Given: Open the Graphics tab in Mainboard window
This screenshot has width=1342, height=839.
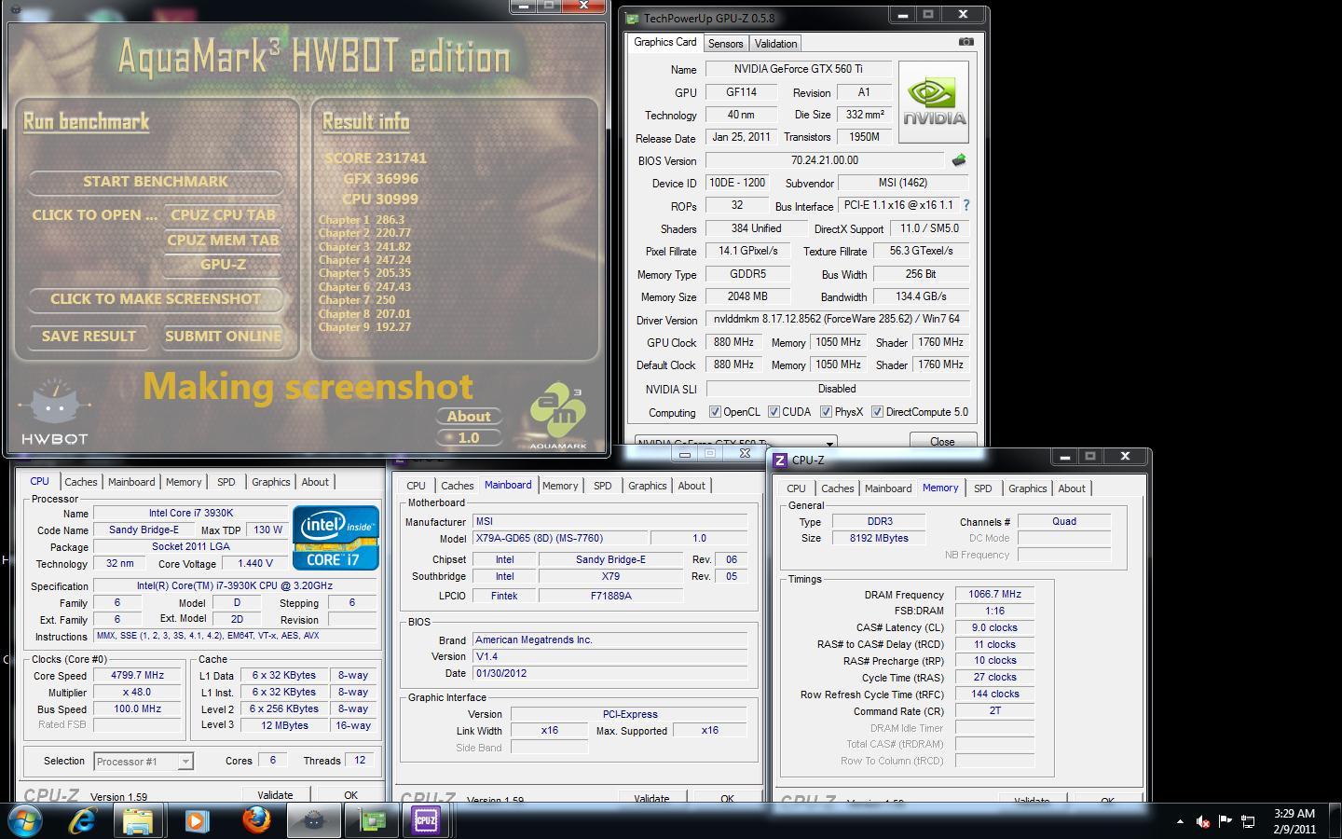Looking at the screenshot, I should point(647,486).
